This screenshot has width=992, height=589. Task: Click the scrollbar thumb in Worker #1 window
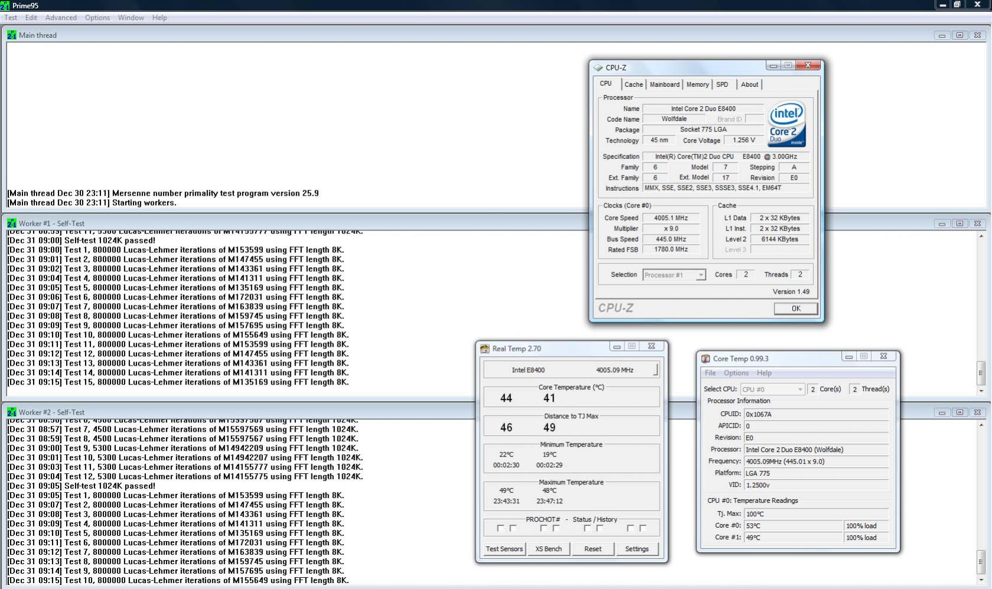[x=981, y=373]
